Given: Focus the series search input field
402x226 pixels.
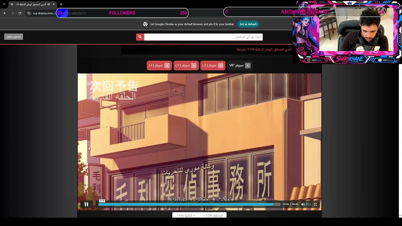Looking at the screenshot, I should tap(203, 37).
